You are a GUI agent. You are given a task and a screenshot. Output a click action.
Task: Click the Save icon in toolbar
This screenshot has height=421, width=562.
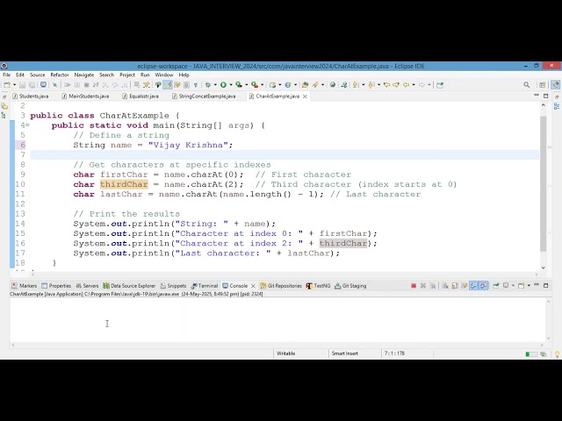click(x=22, y=85)
